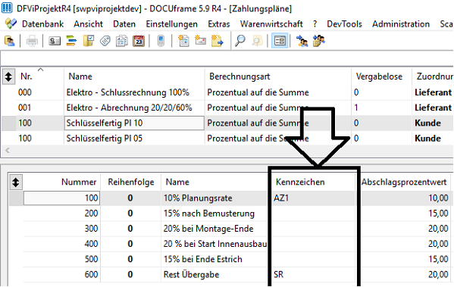Screen dimensions: 454x287
Task: Click the stacked colored bars icon
Action: click(71, 41)
